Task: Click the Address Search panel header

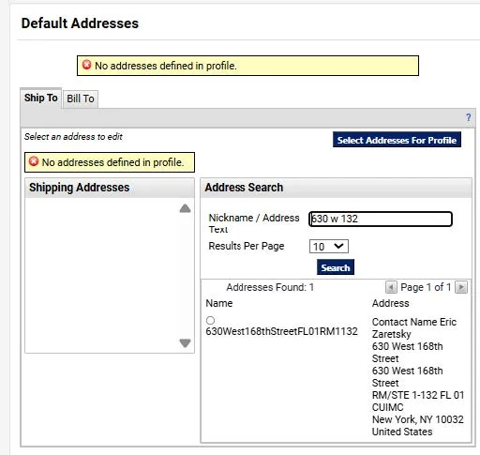Action: tap(336, 188)
